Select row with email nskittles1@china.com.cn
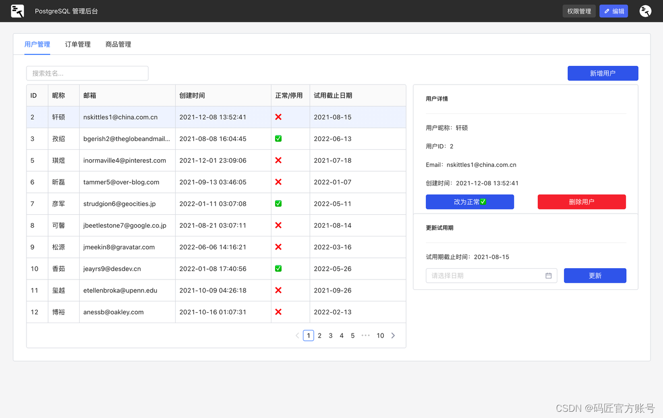This screenshot has width=663, height=418. (x=217, y=117)
